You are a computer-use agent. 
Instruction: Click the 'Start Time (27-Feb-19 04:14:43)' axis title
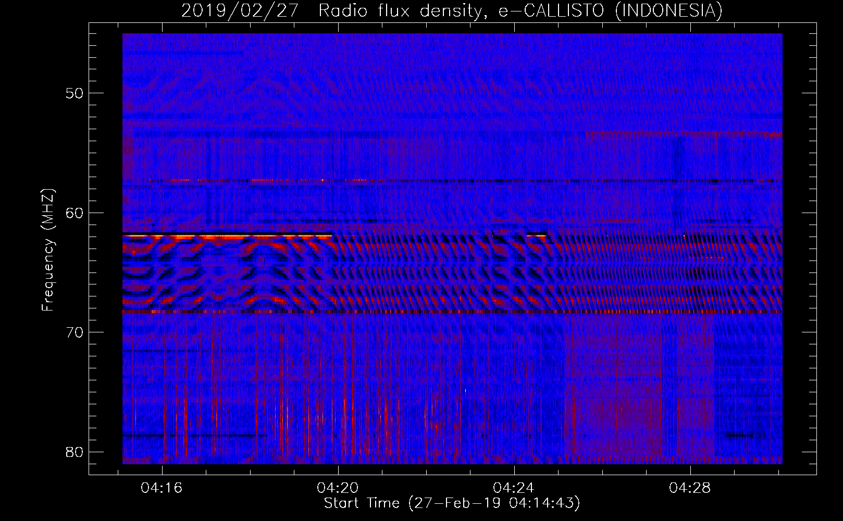click(x=452, y=503)
